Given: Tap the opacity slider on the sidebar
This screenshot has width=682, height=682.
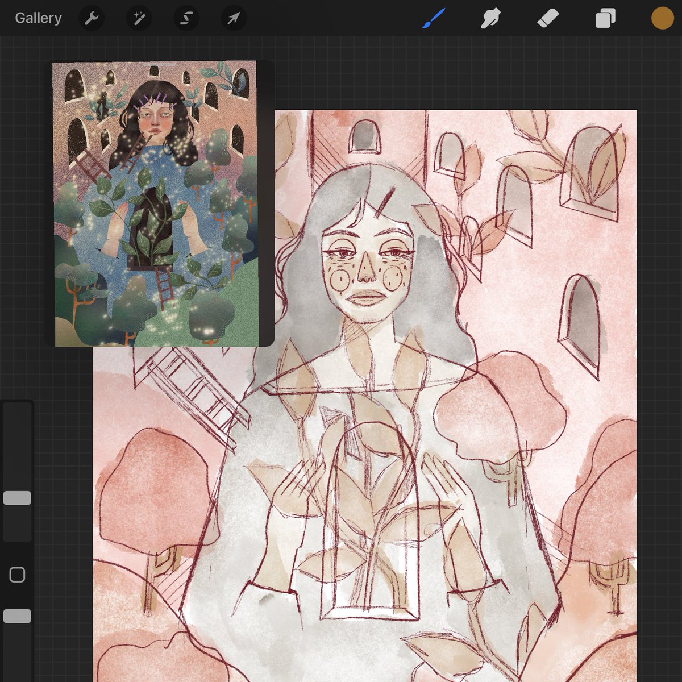Looking at the screenshot, I should coord(18,614).
